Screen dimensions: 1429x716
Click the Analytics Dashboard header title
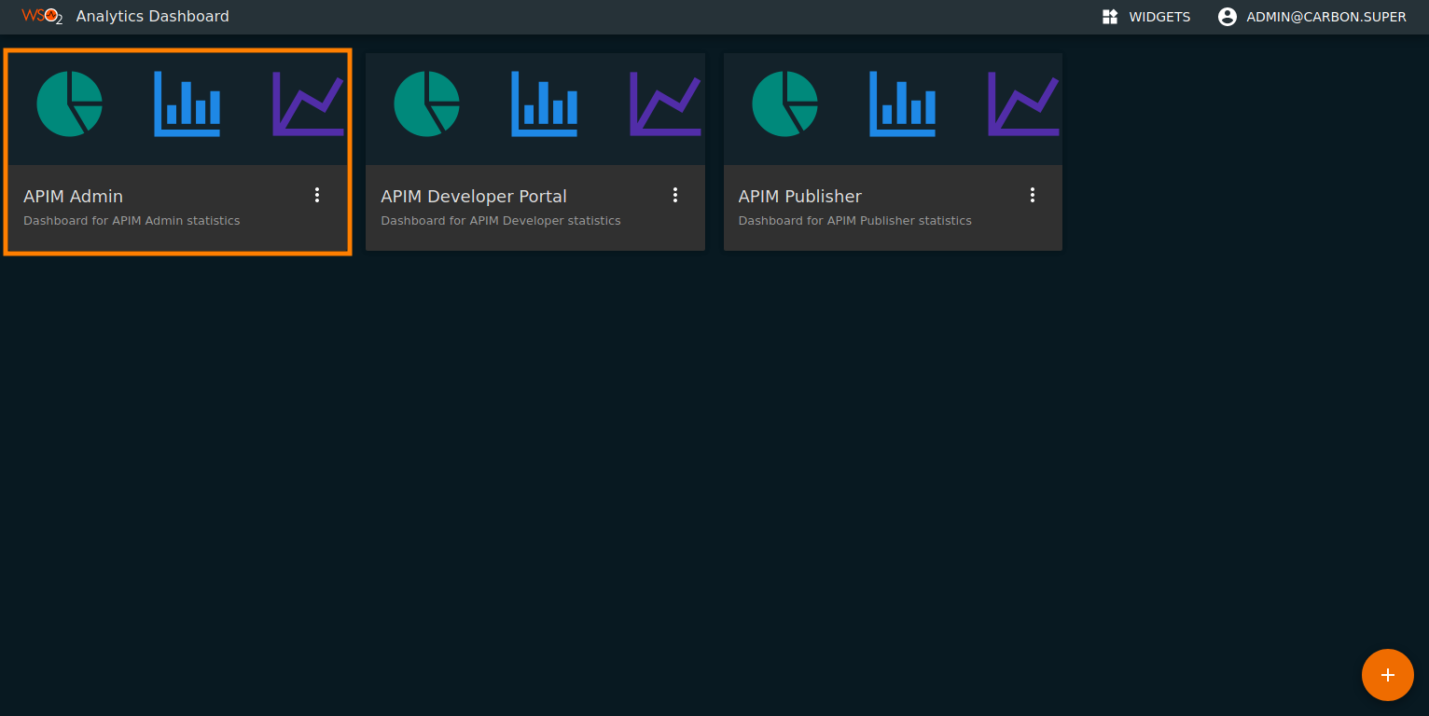pyautogui.click(x=153, y=17)
